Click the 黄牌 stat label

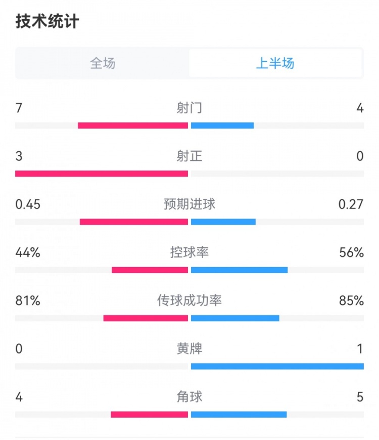pyautogui.click(x=189, y=348)
